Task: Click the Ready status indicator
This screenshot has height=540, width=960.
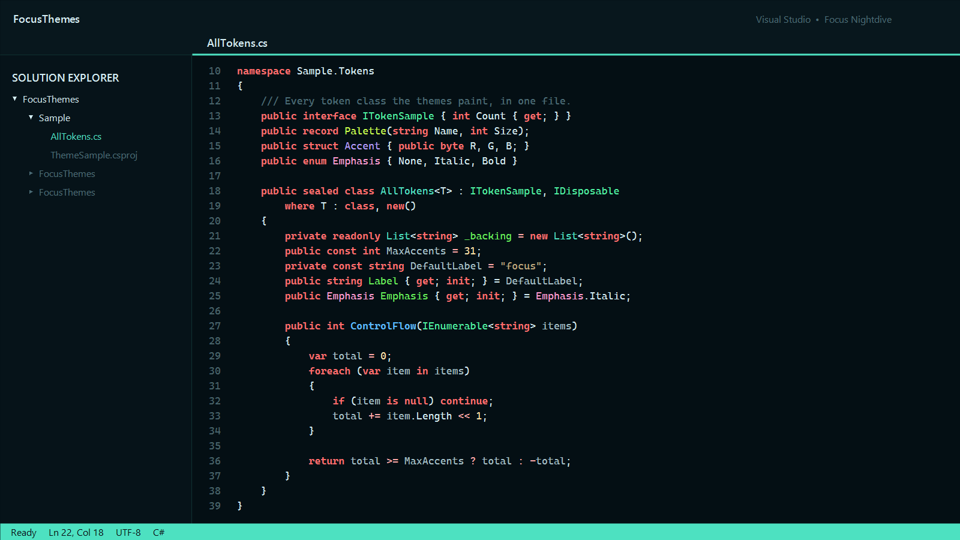Action: coord(23,533)
